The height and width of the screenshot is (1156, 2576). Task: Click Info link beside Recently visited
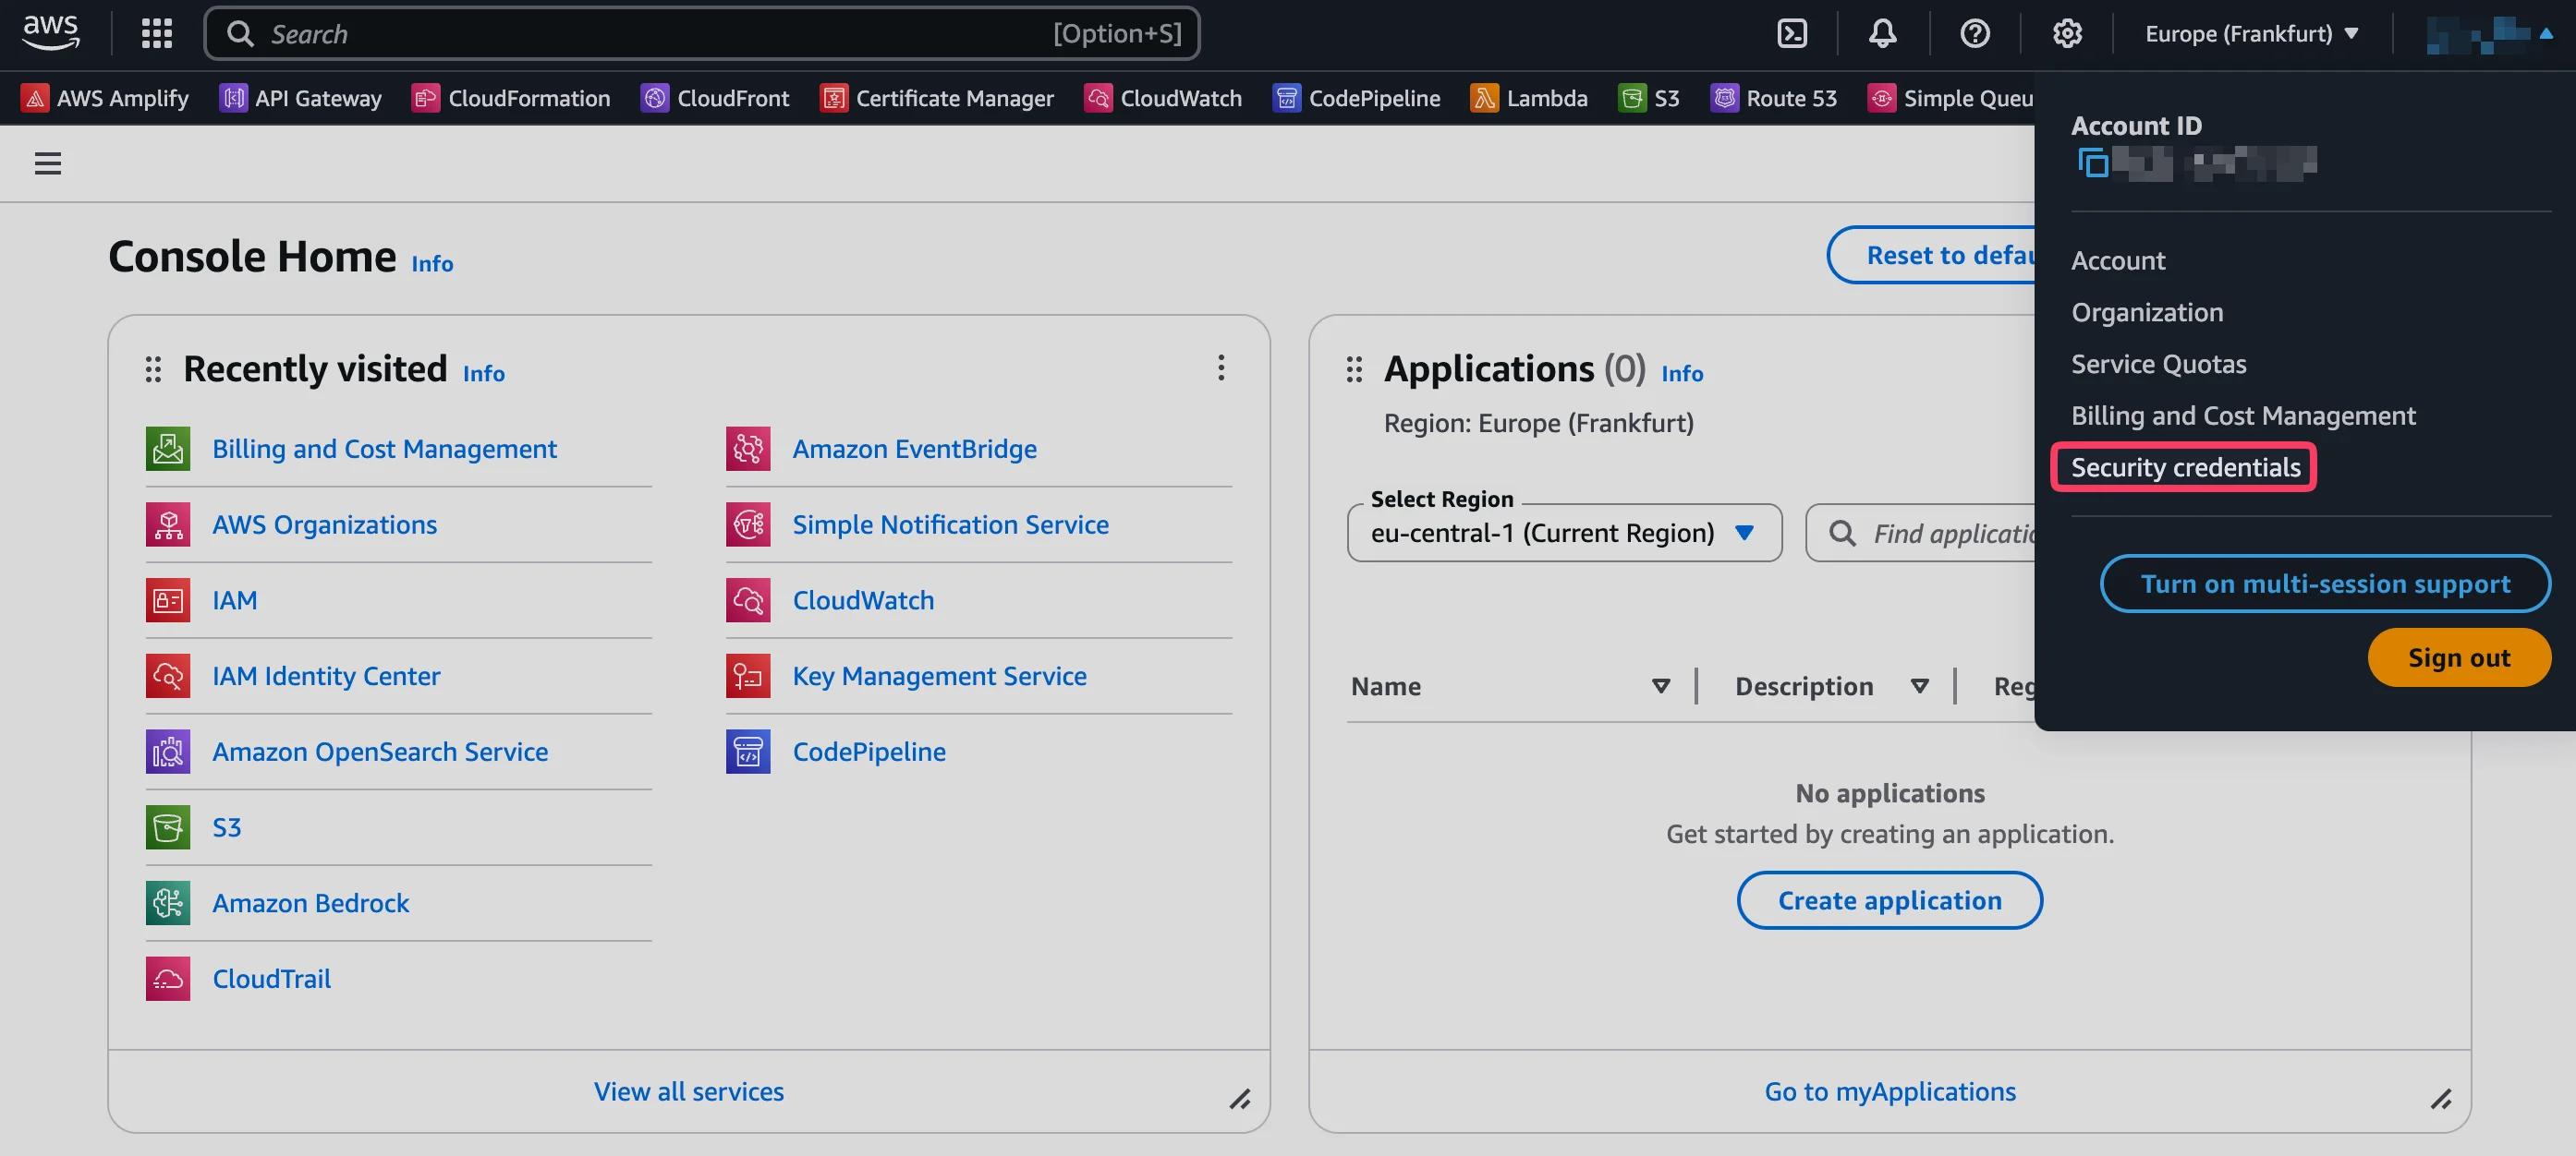click(x=483, y=374)
